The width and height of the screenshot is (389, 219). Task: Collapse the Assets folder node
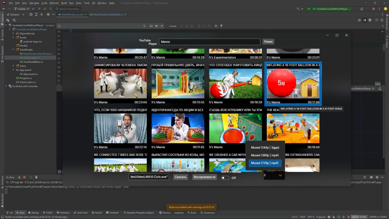coord(13,37)
